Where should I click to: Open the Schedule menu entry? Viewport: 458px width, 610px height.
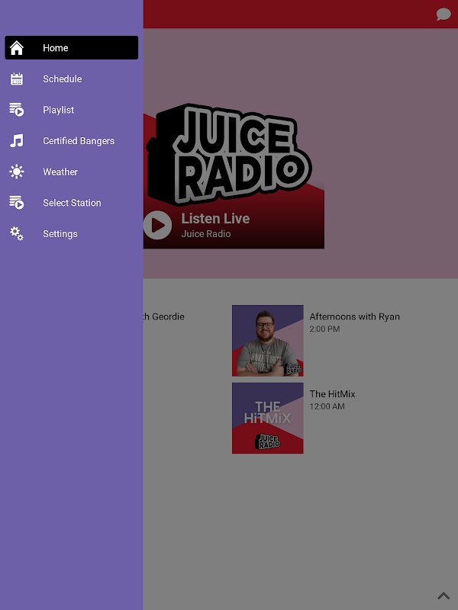[x=71, y=79]
